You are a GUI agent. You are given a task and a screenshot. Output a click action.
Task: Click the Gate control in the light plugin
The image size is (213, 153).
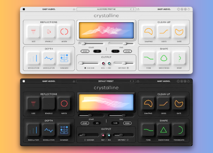pos(179,31)
